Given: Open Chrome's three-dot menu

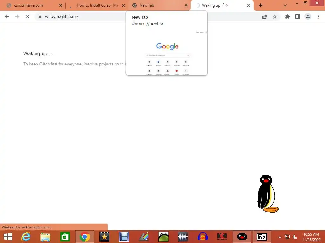Looking at the screenshot, I should tap(318, 16).
